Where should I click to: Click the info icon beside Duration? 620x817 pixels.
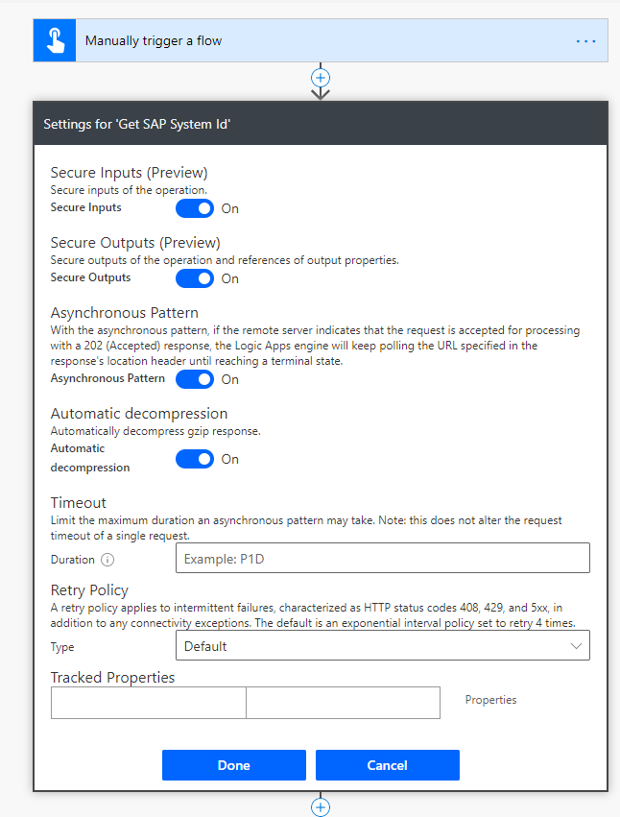tap(107, 559)
